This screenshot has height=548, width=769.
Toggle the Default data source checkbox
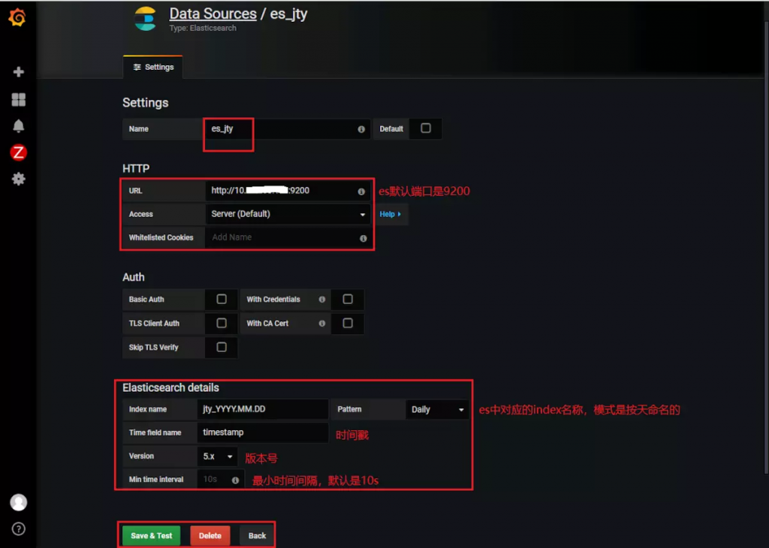426,128
